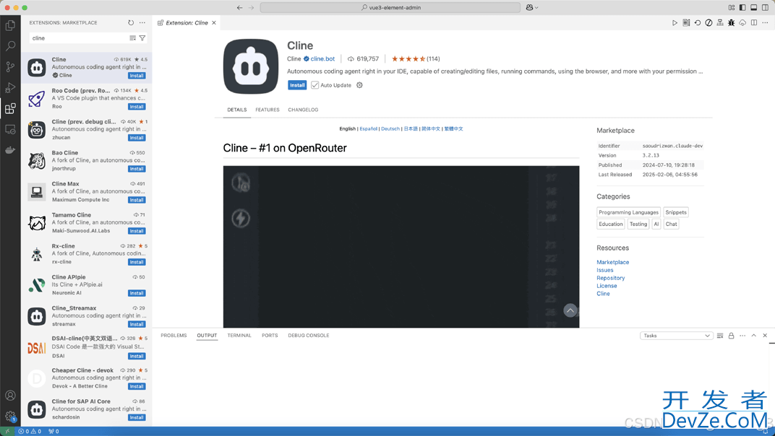This screenshot has height=436, width=775.
Task: Open the Search view in activity bar
Action: (10, 46)
